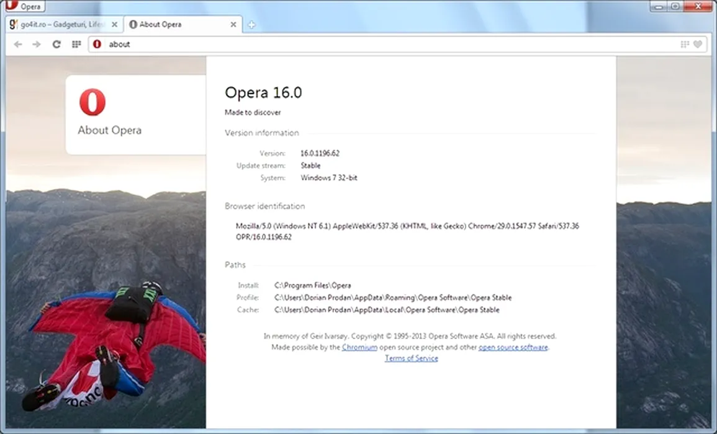
Task: Click the red Opera logo above About Opera
Action: click(92, 102)
